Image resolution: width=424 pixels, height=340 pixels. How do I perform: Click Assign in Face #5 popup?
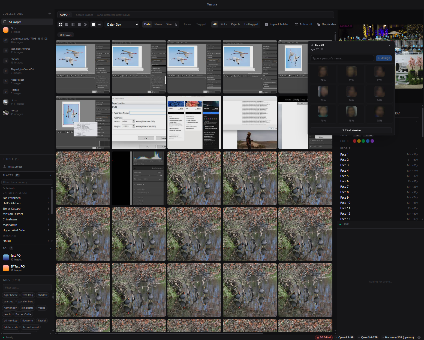click(x=384, y=58)
